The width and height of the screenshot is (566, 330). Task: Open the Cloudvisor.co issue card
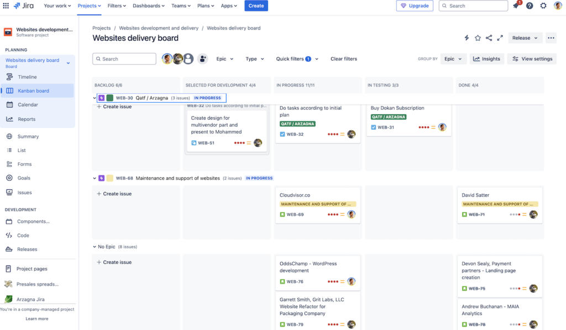click(x=318, y=205)
